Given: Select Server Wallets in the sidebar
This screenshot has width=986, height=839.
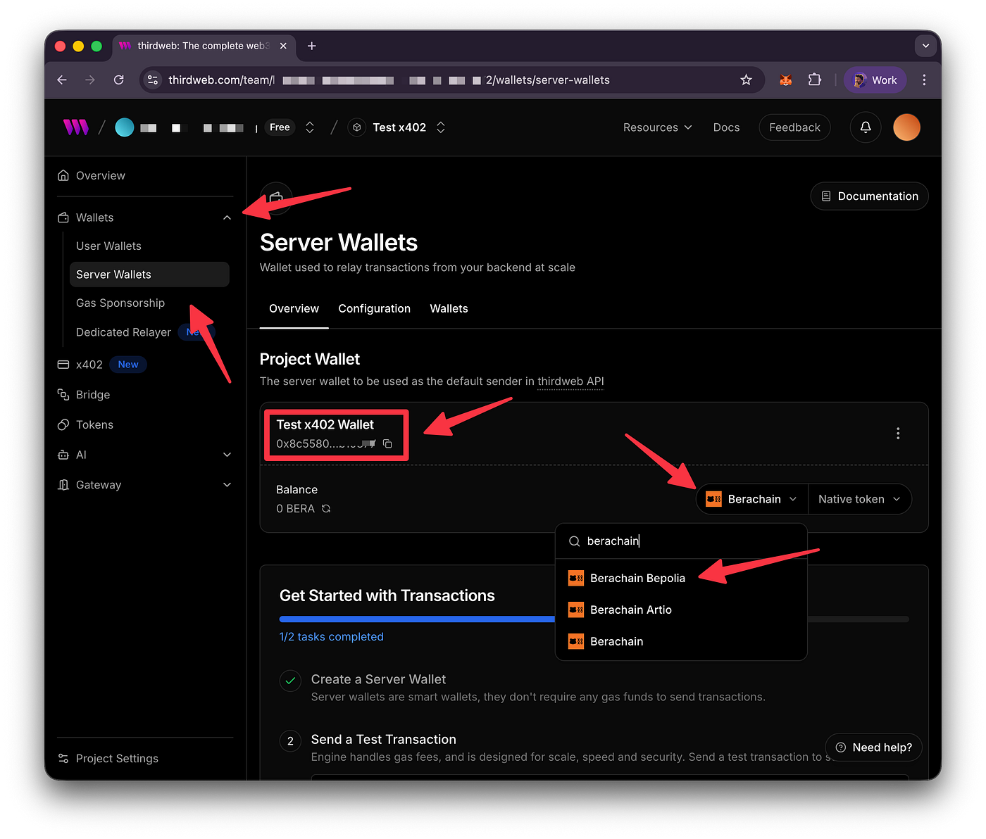Looking at the screenshot, I should point(149,275).
